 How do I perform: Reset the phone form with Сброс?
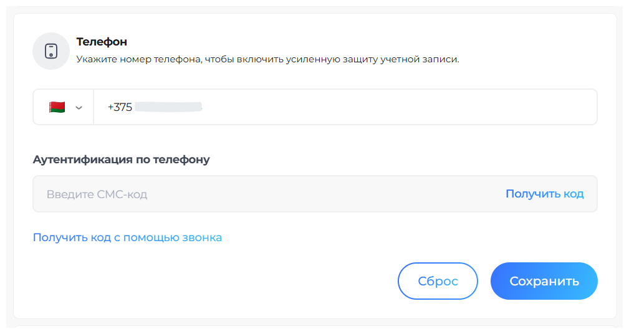pyautogui.click(x=438, y=281)
